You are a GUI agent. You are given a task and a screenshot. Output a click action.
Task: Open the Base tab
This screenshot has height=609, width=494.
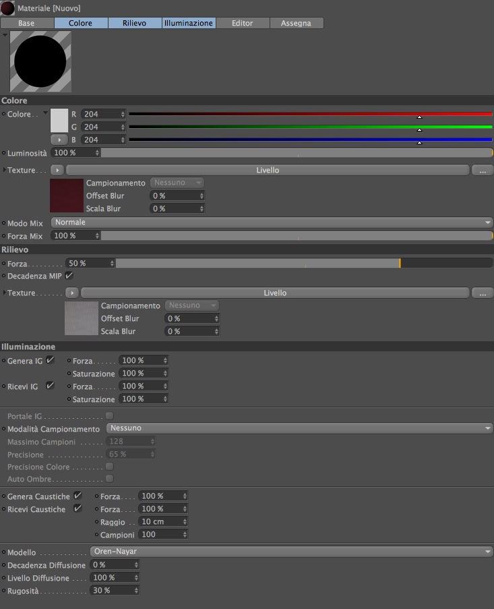coord(27,23)
